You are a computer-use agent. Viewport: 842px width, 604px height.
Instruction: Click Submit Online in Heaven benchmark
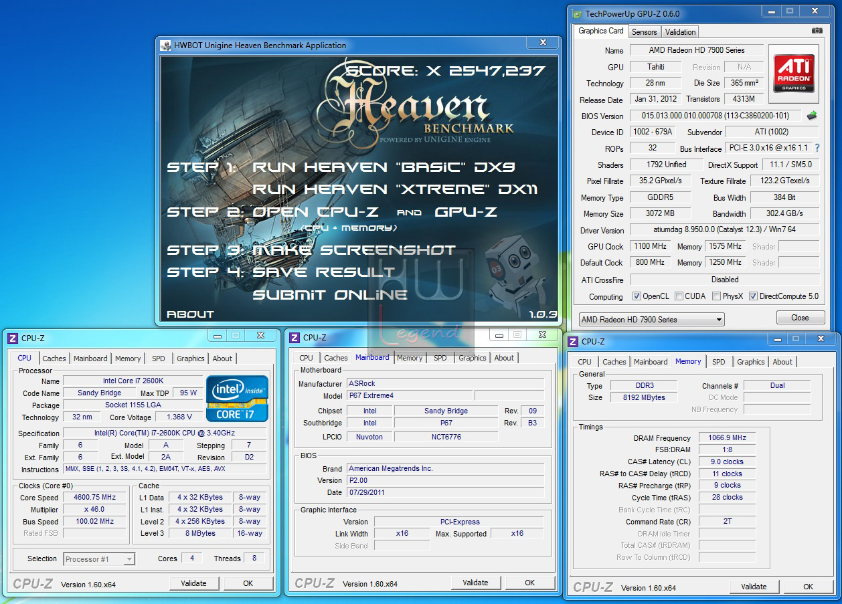pos(330,294)
